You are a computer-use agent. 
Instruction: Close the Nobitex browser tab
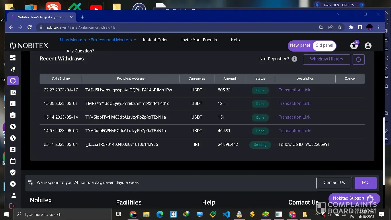point(71,17)
